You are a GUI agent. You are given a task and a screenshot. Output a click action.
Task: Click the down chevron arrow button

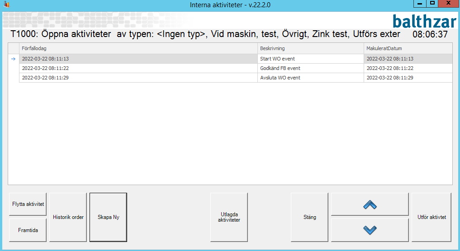(x=370, y=230)
